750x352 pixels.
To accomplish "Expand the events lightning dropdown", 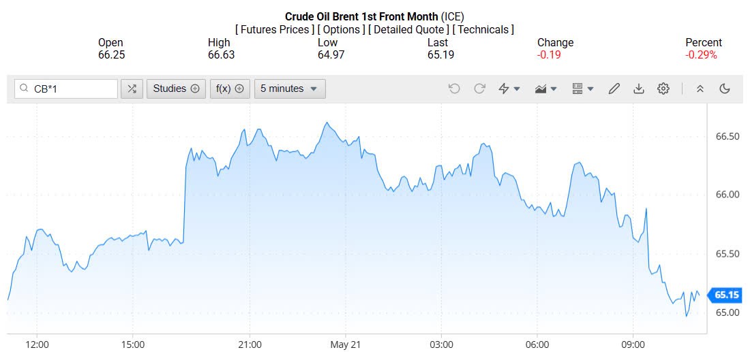I will coord(509,89).
